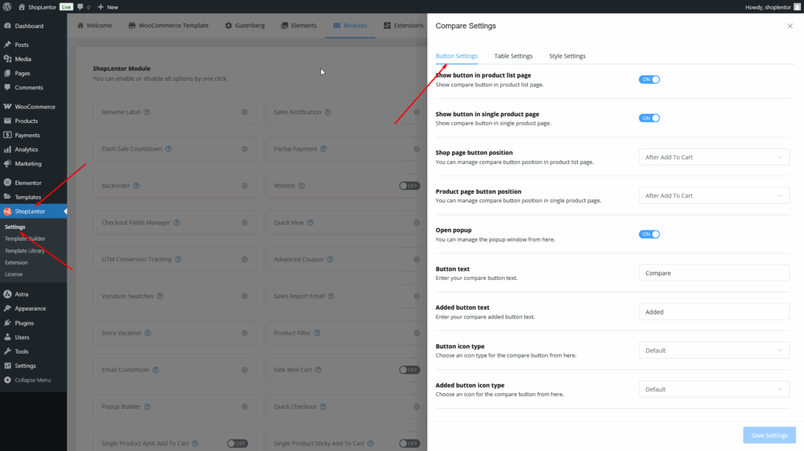Open the Style Settings tab
Screen dimensions: 804x451
[567, 56]
